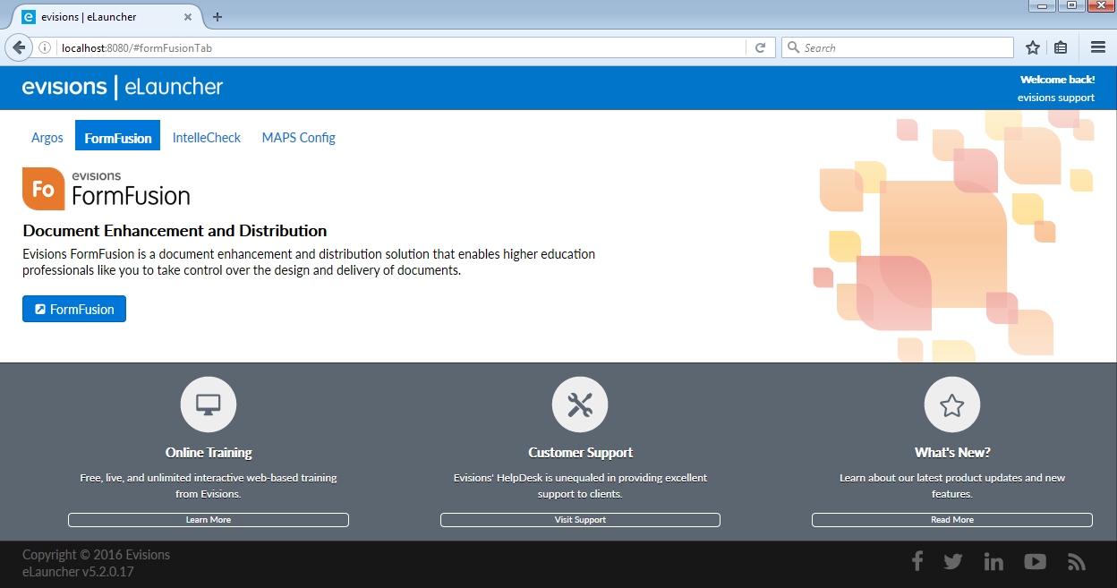Open the Evisions Facebook page icon
The width and height of the screenshot is (1117, 588).
coord(917,561)
